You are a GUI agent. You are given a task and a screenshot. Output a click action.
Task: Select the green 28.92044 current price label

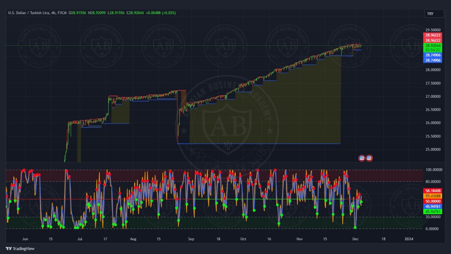click(x=433, y=45)
